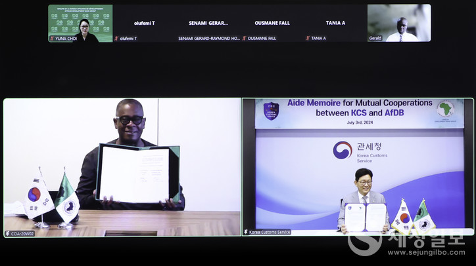Select the Ousmane Fall participant tile
This screenshot has height=266, width=476.
point(272,23)
